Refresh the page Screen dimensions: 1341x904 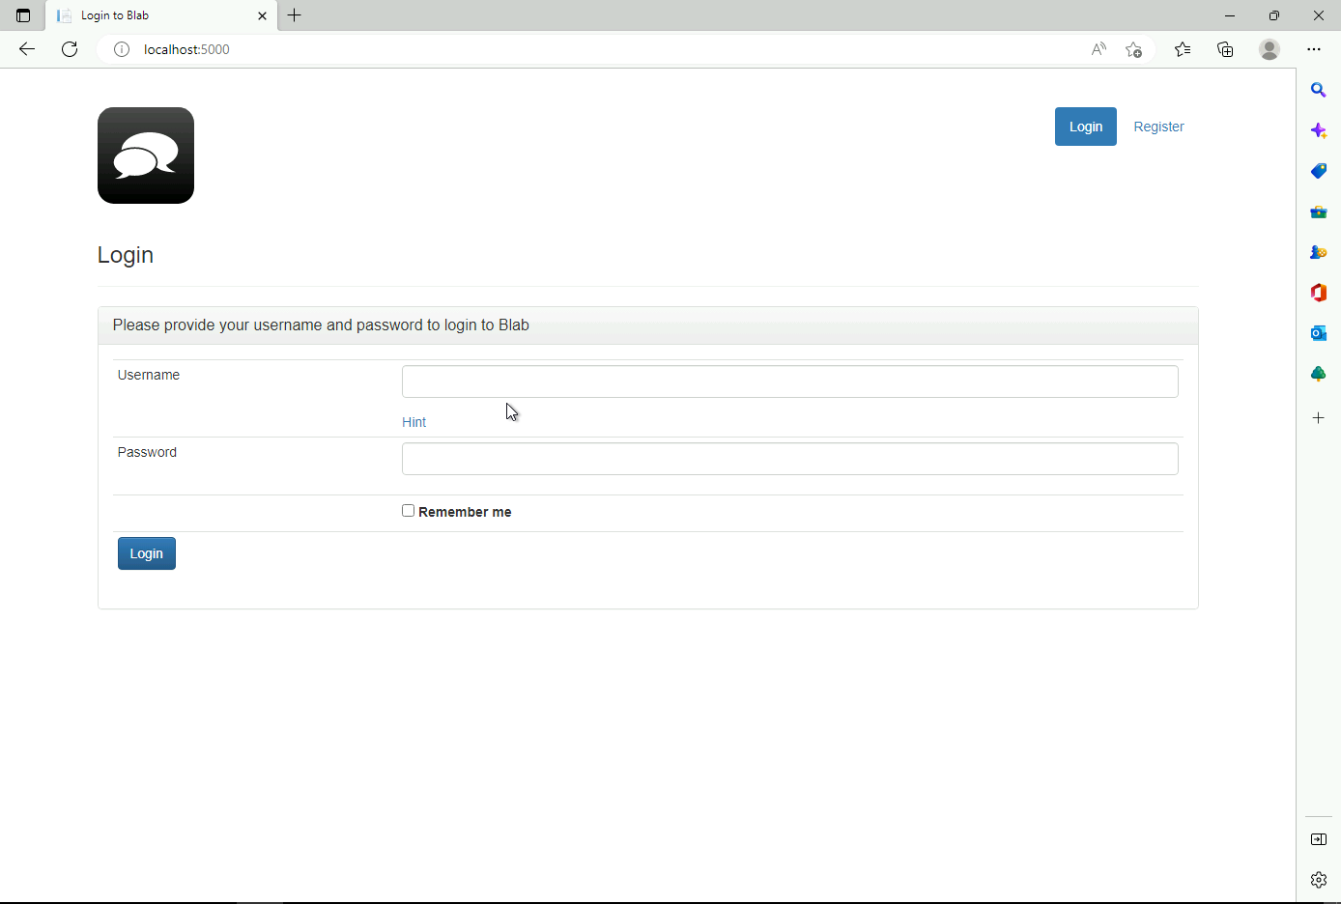70,49
